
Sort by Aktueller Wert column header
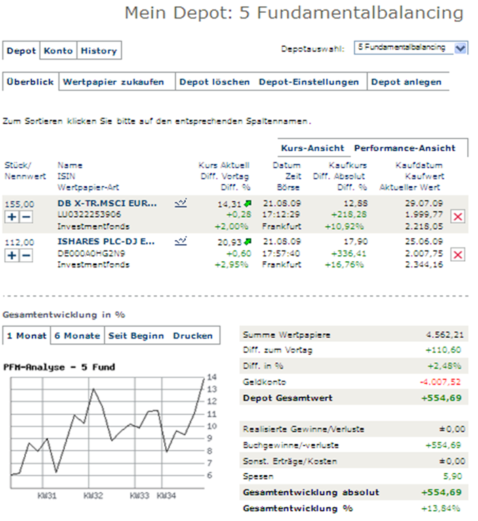tap(410, 187)
